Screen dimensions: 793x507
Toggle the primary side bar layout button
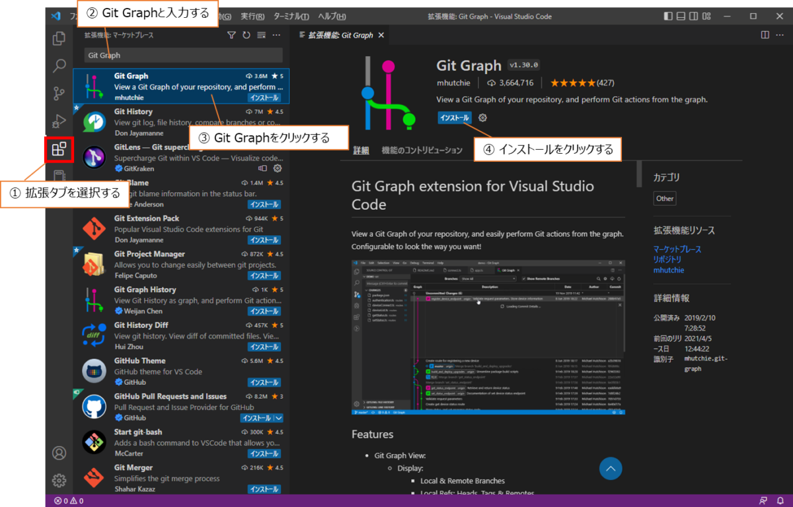point(669,16)
